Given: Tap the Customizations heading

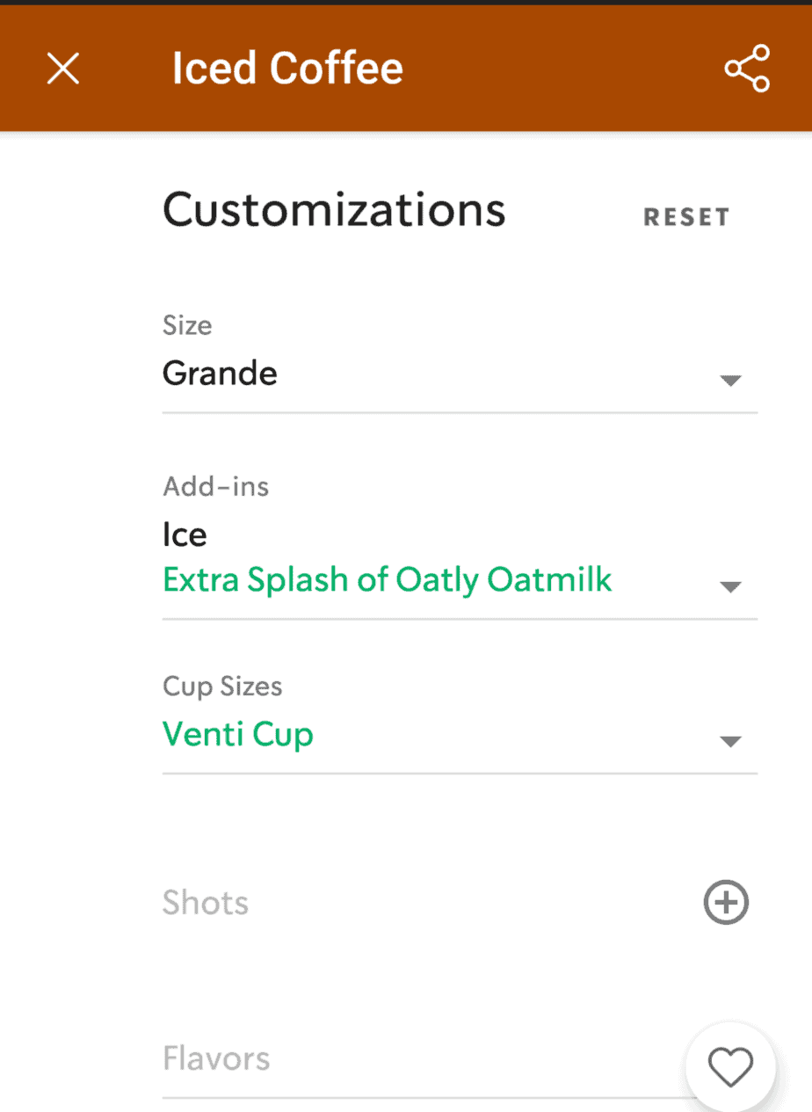Looking at the screenshot, I should (335, 210).
